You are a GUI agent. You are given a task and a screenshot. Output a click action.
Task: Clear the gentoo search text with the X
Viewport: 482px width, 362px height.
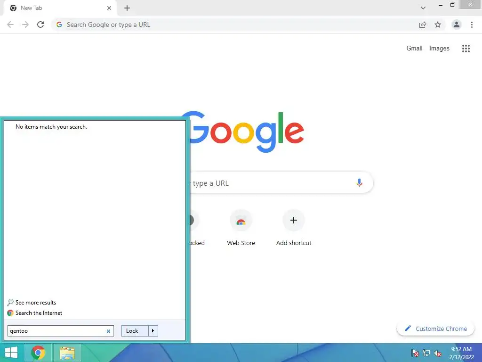pyautogui.click(x=109, y=331)
